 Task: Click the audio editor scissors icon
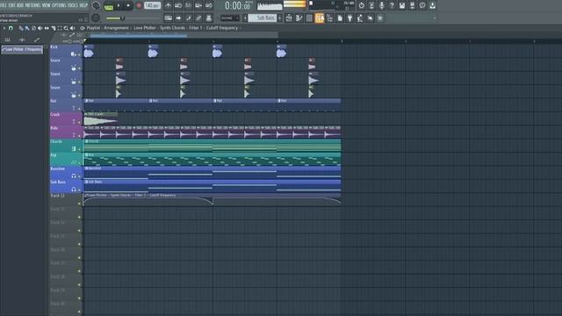371,5
